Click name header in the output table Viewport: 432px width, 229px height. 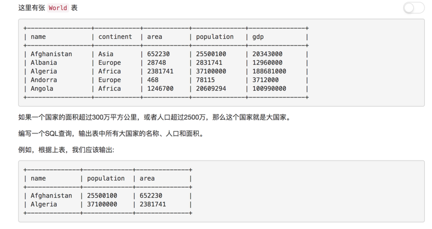[x=38, y=178]
